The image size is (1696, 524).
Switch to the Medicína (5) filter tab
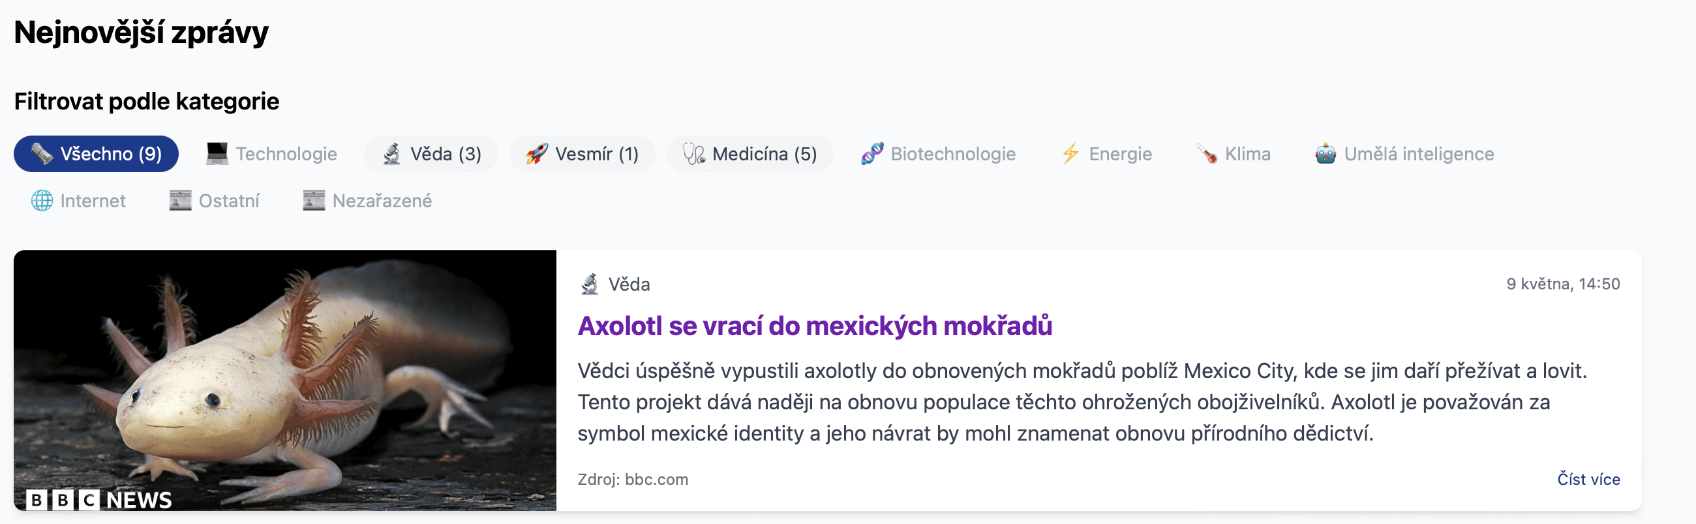[x=750, y=153]
